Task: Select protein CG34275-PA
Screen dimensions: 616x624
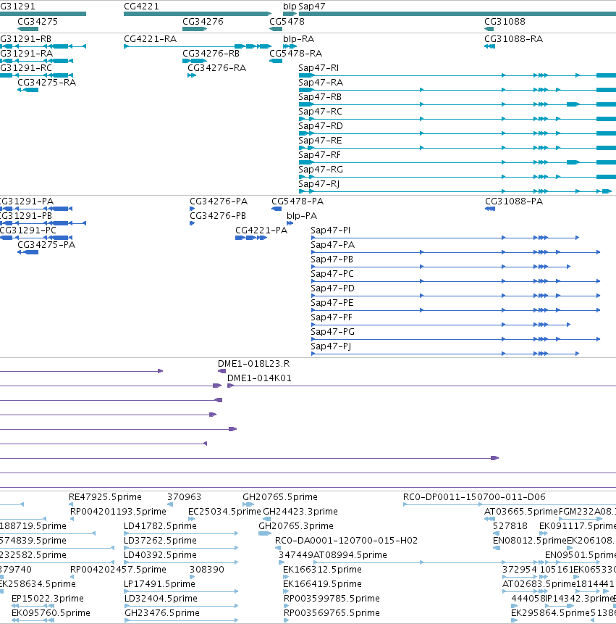Action: 46,245
